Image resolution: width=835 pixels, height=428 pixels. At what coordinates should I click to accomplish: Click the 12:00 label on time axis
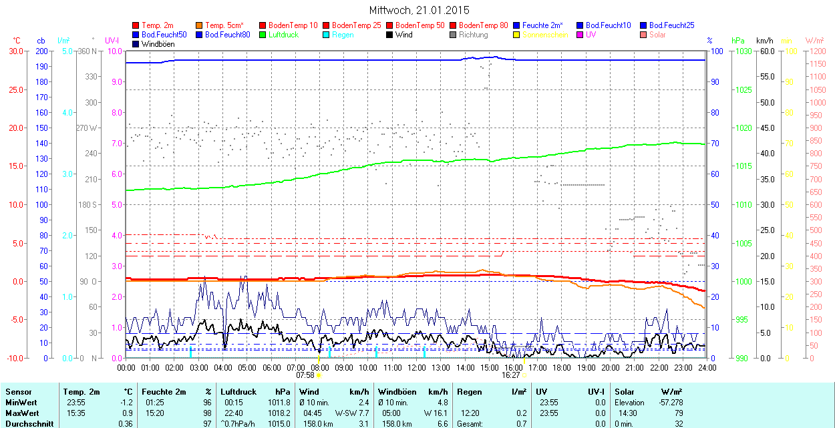[417, 367]
